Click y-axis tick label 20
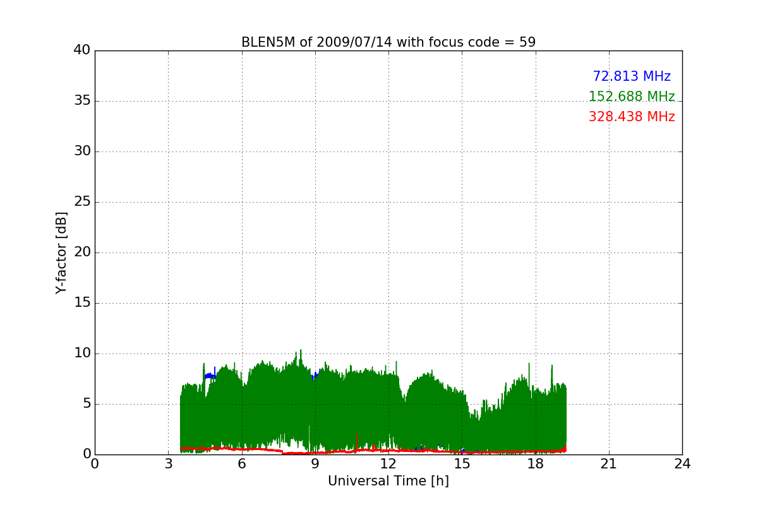The image size is (758, 505). 82,252
